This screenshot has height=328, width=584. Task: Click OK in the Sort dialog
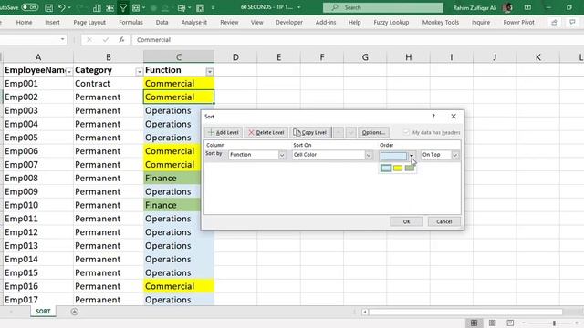tap(406, 221)
